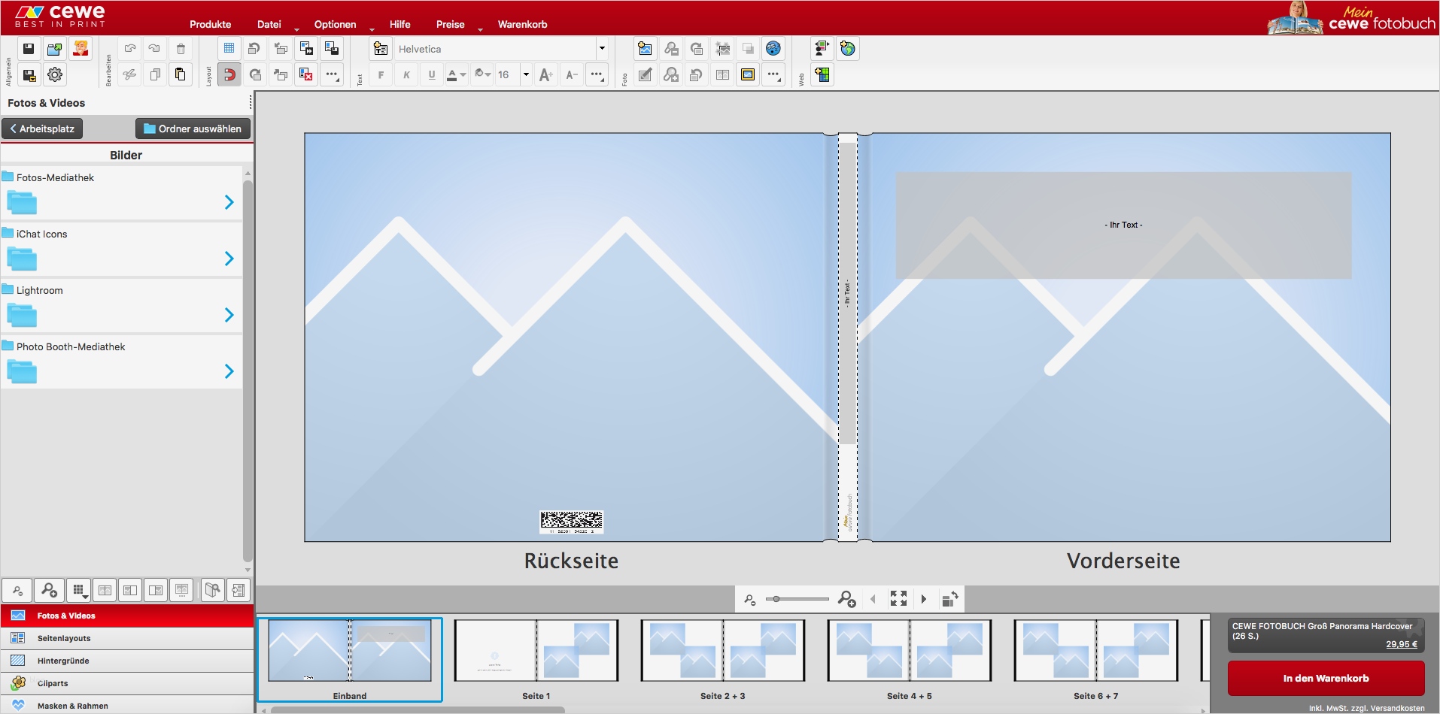Toggle the red magnet snapping button
The width and height of the screenshot is (1440, 714).
click(x=229, y=74)
